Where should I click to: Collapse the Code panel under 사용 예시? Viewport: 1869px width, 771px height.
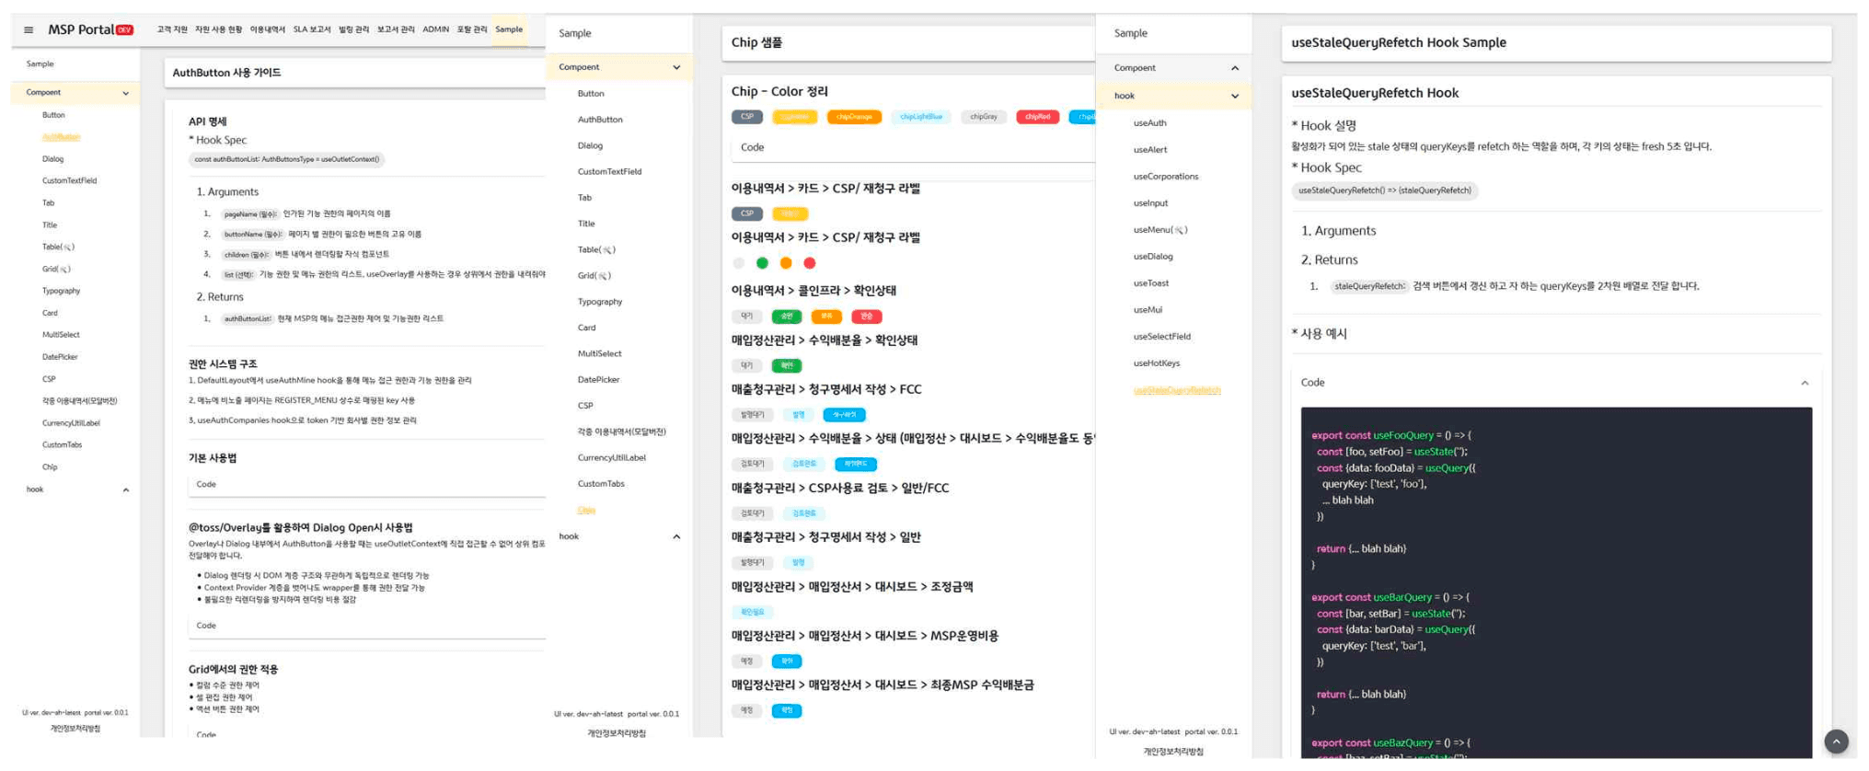coord(1804,383)
